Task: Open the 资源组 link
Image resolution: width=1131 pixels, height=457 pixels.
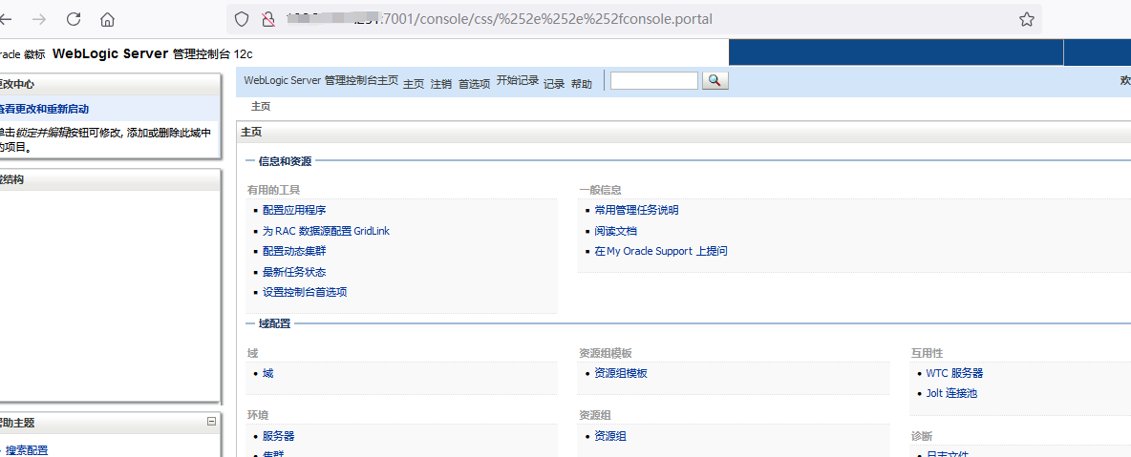Action: (x=610, y=436)
